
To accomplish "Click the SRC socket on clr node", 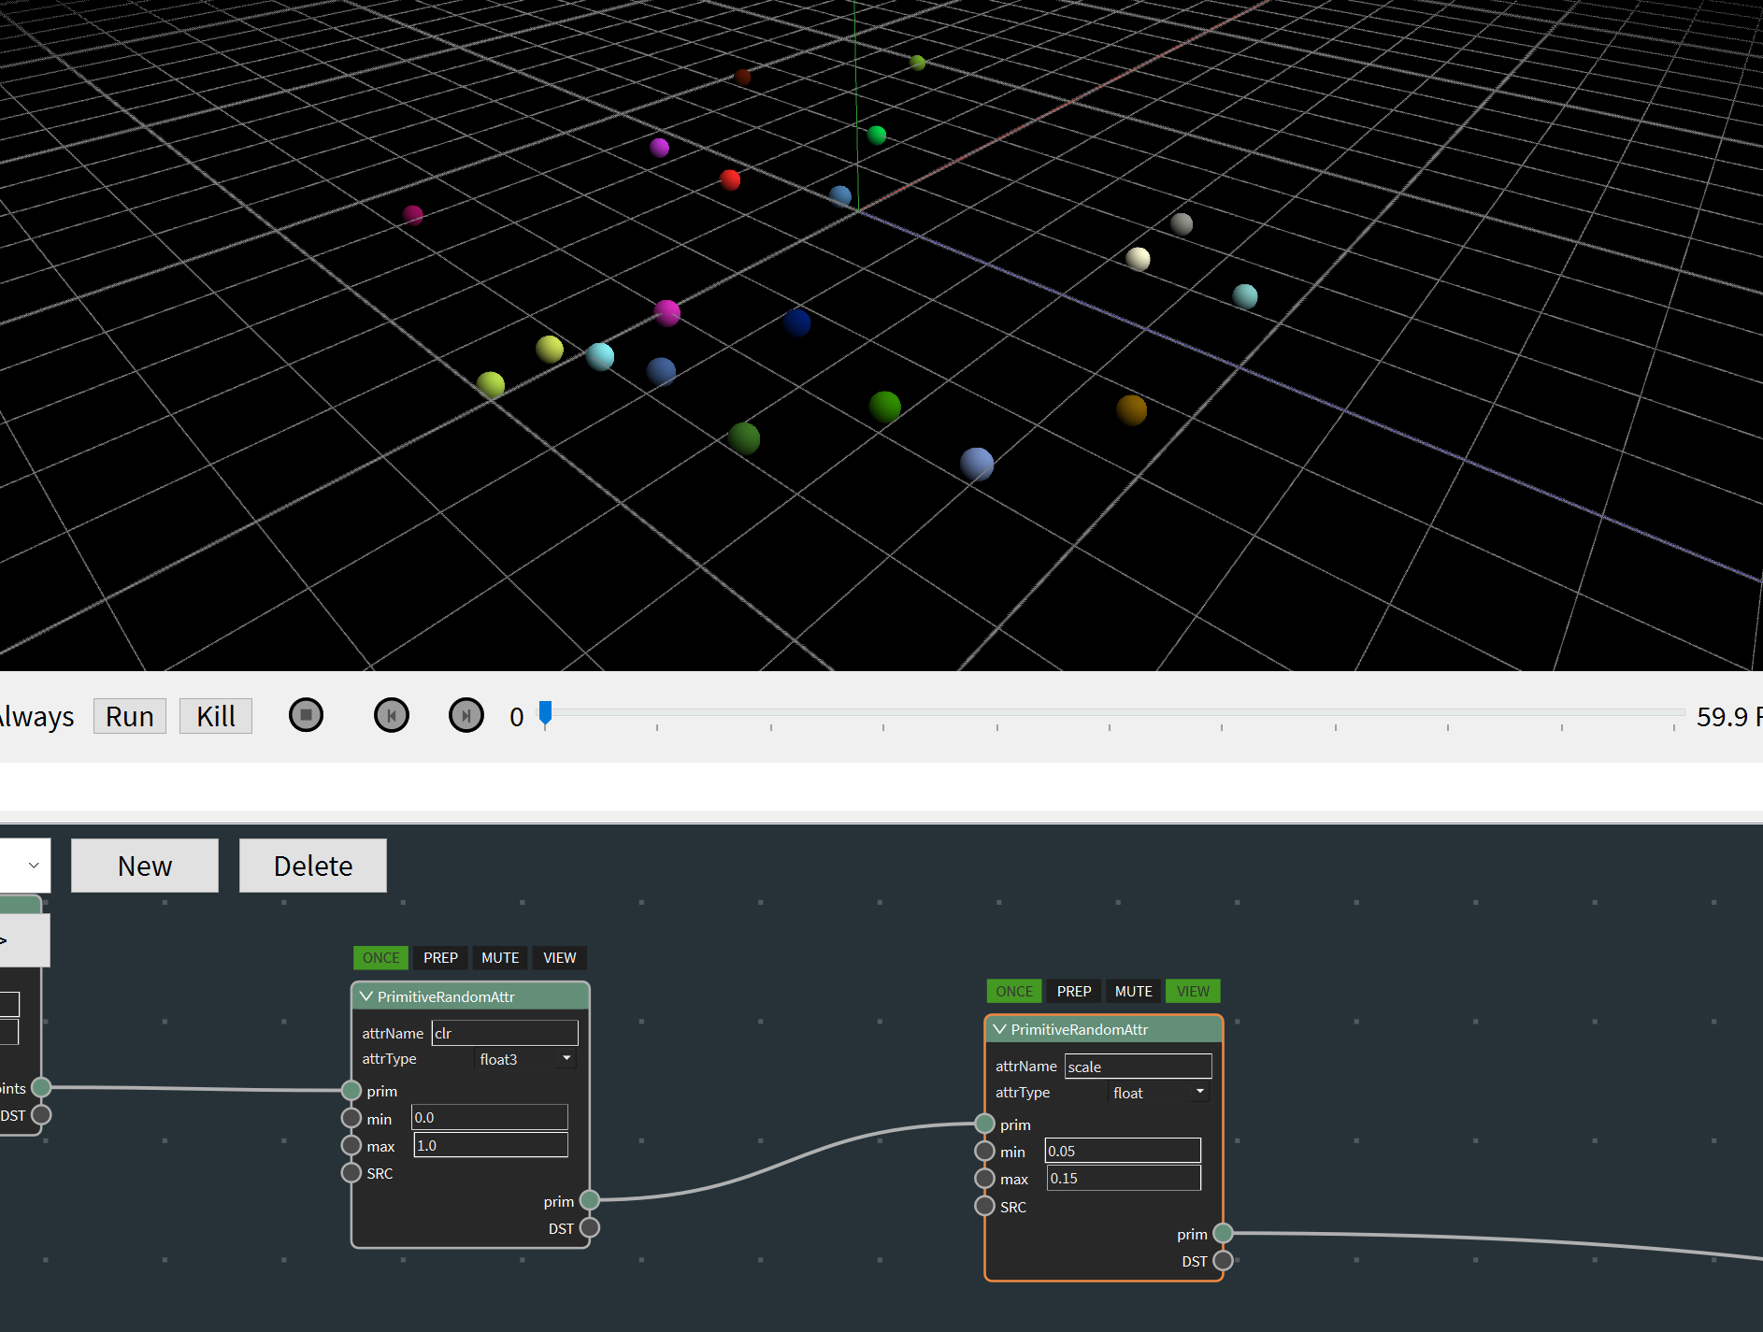I will (x=351, y=1172).
